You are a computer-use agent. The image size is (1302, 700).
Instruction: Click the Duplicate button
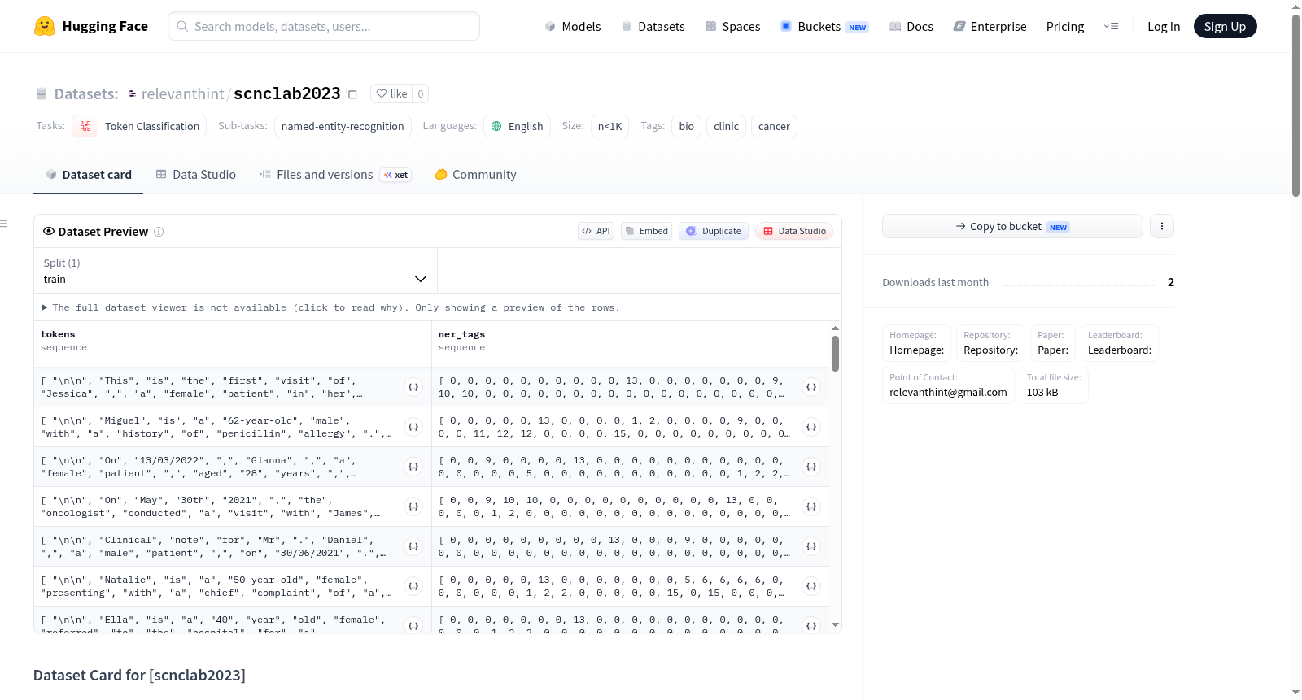[714, 231]
